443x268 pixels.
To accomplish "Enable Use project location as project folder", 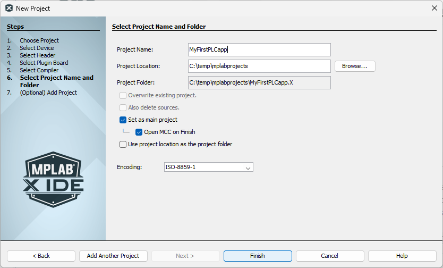I will pos(123,144).
